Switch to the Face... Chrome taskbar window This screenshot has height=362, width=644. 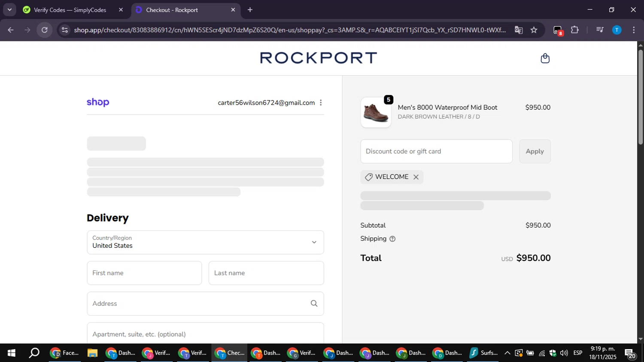65,353
